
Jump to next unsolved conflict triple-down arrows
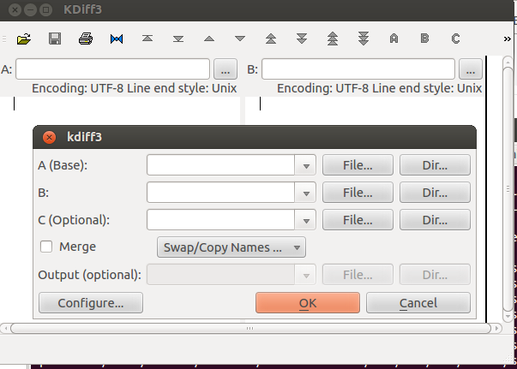click(364, 39)
